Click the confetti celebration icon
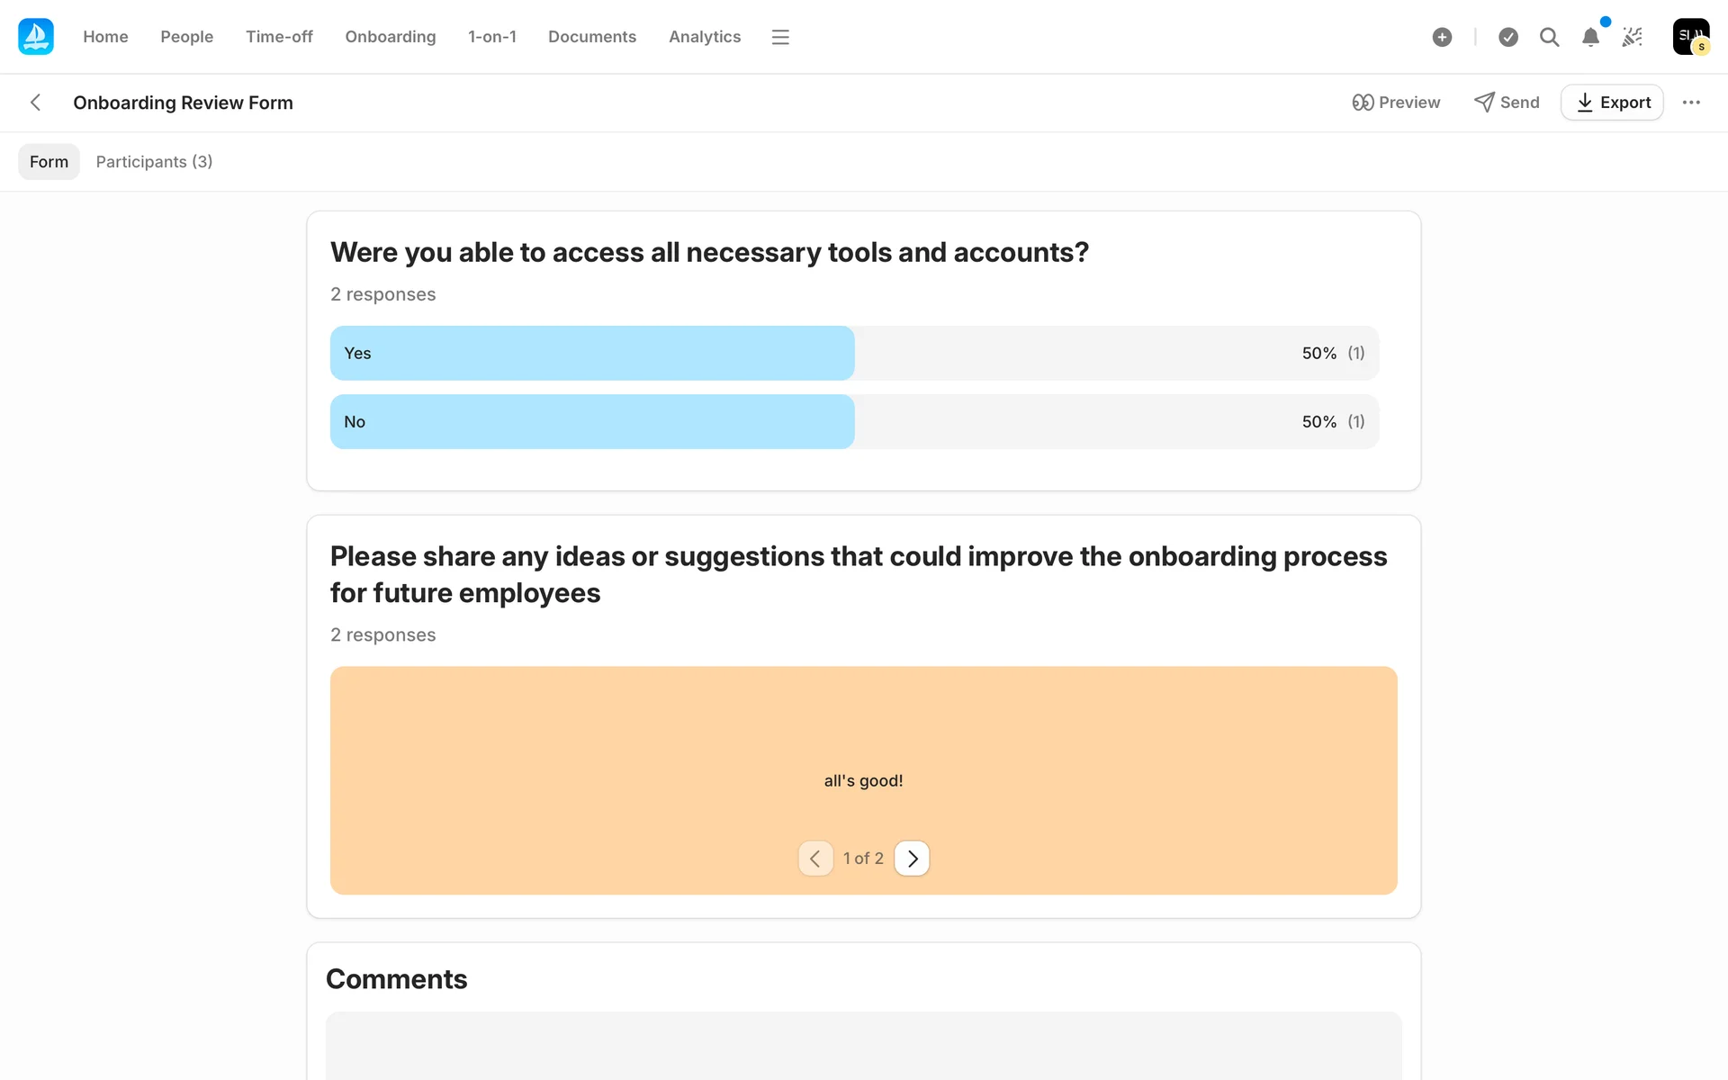Screen dimensions: 1728x1080 1632,37
